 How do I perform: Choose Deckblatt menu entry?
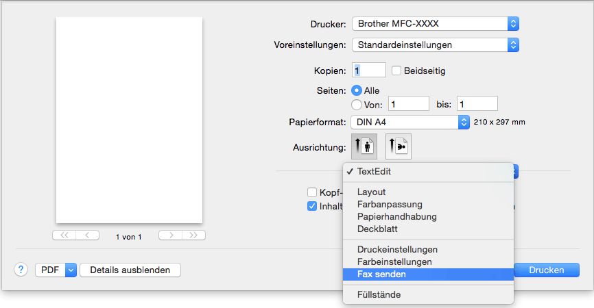(x=428, y=229)
